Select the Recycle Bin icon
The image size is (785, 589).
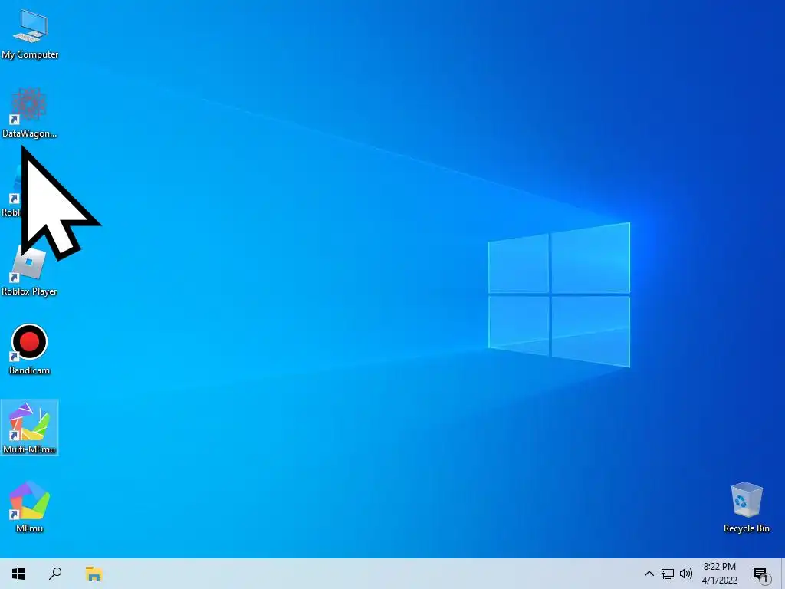coord(746,507)
